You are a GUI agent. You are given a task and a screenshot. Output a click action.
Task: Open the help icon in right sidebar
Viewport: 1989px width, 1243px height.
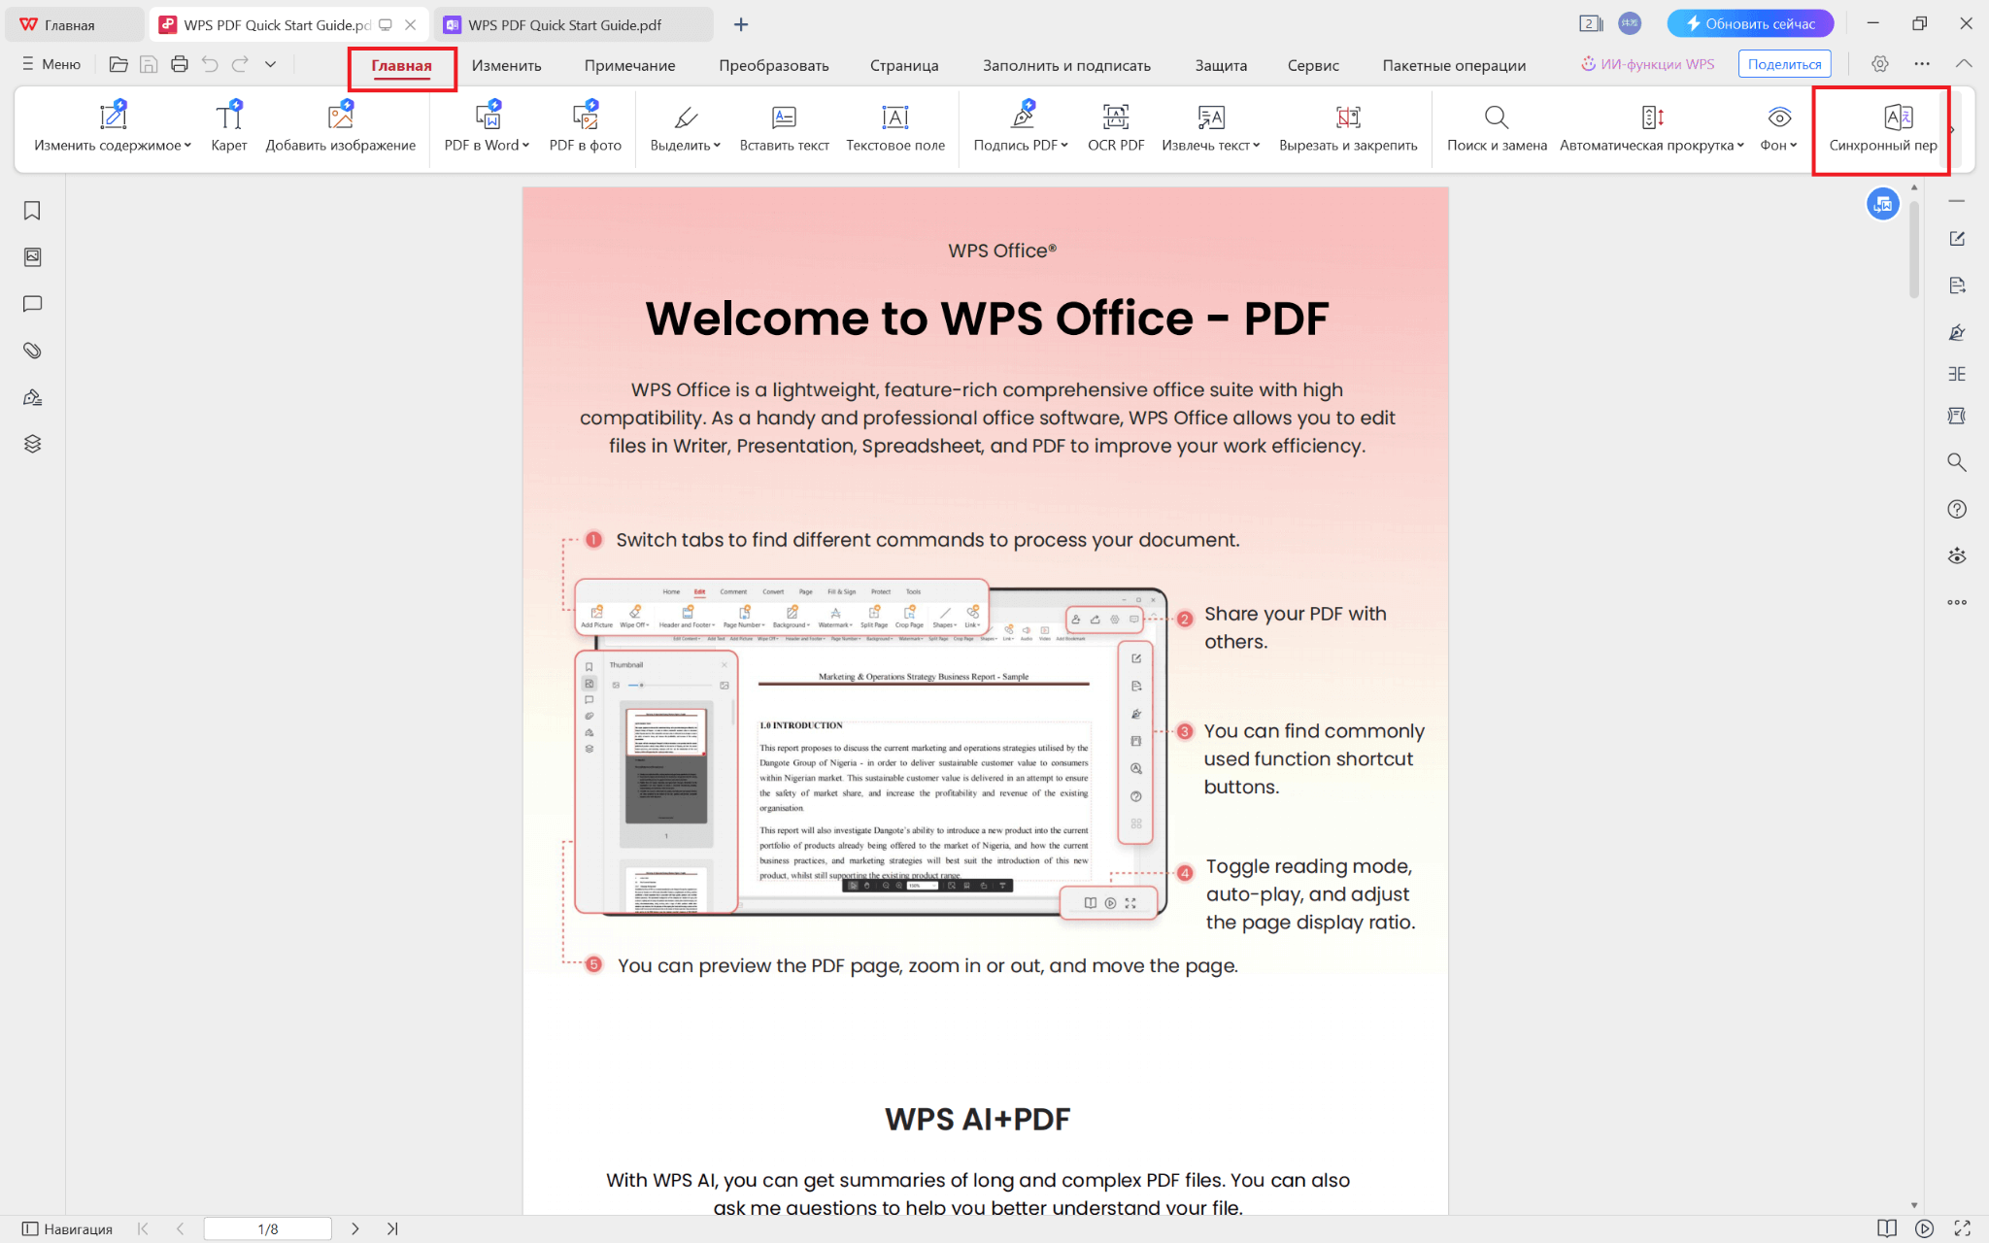coord(1957,509)
